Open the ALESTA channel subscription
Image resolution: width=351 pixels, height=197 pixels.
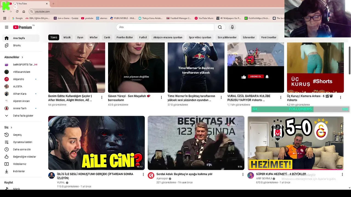21,86
